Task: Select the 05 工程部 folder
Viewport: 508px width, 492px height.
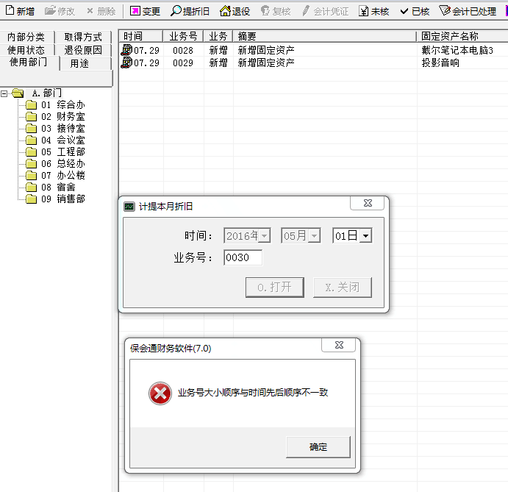Action: coord(56,151)
